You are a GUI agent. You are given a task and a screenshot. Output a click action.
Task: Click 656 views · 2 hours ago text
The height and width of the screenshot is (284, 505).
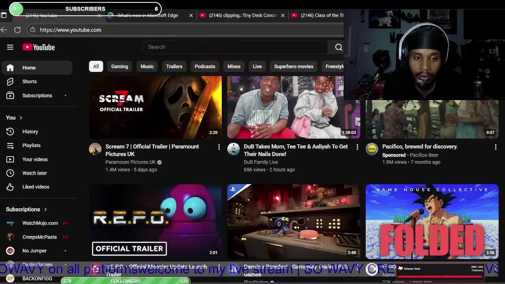(x=269, y=170)
